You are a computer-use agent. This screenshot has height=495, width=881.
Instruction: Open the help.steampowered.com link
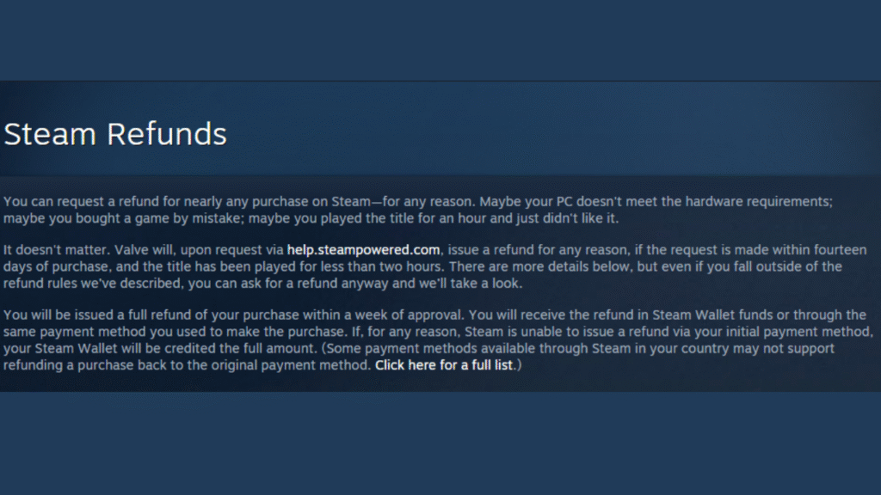point(363,250)
